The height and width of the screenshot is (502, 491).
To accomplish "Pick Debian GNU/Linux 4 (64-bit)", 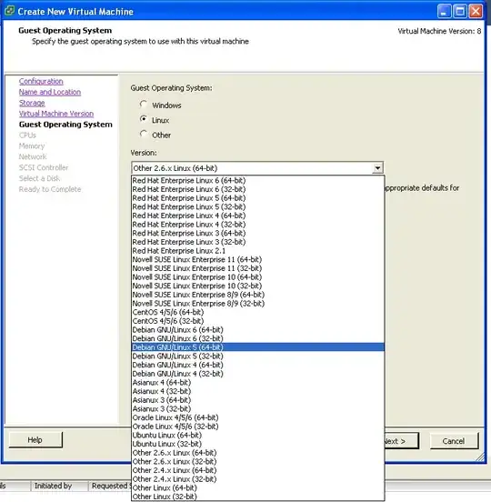I will [x=257, y=365].
